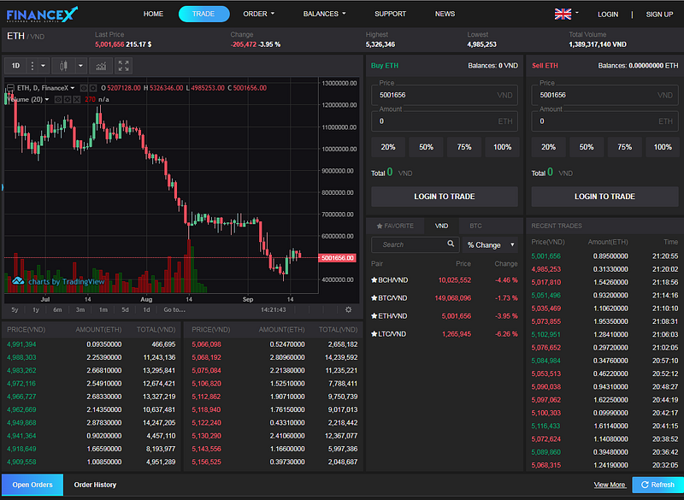The image size is (684, 500).
Task: Click the LOGIN link
Action: pos(608,15)
